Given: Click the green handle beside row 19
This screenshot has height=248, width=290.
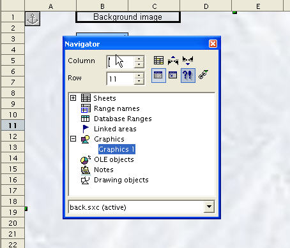Looking at the screenshot, I should pos(26,209).
